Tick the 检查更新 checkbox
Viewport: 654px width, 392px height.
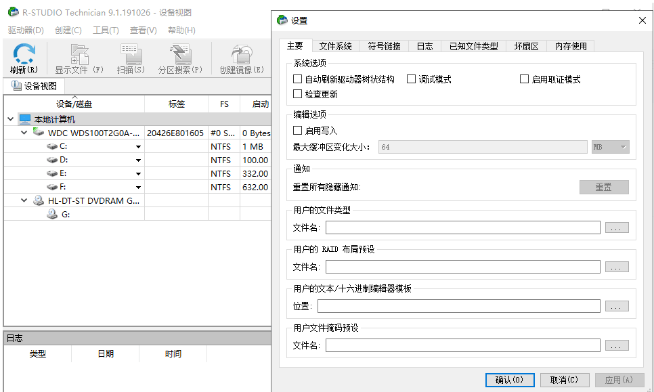(297, 94)
